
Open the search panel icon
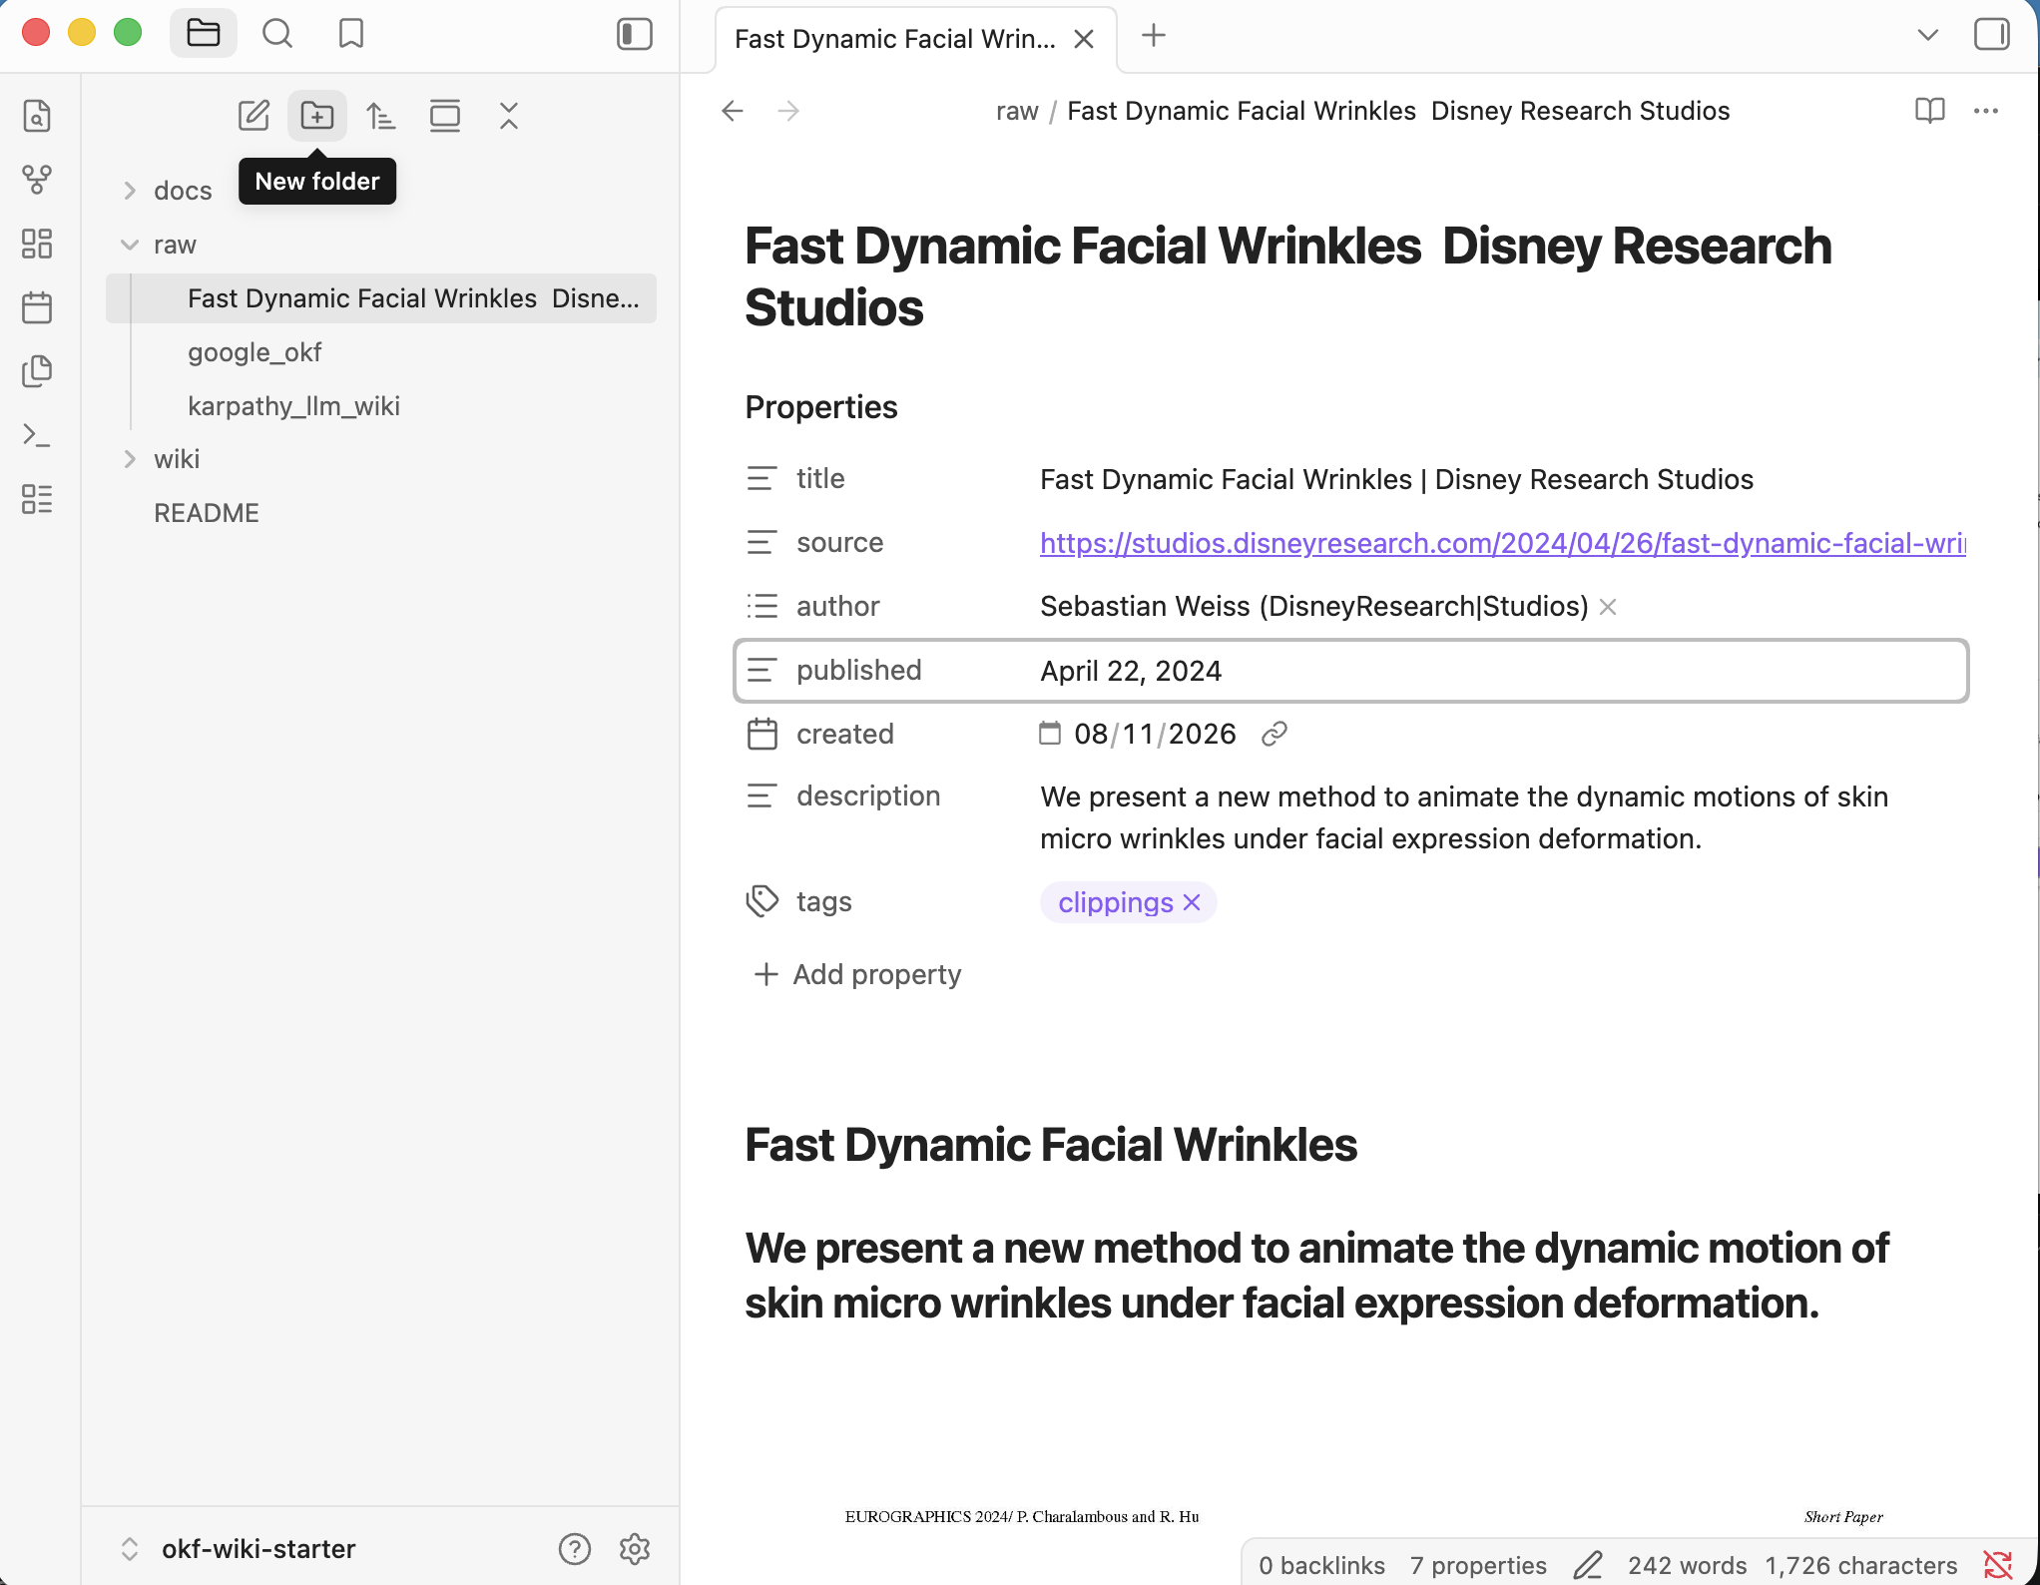tap(277, 34)
